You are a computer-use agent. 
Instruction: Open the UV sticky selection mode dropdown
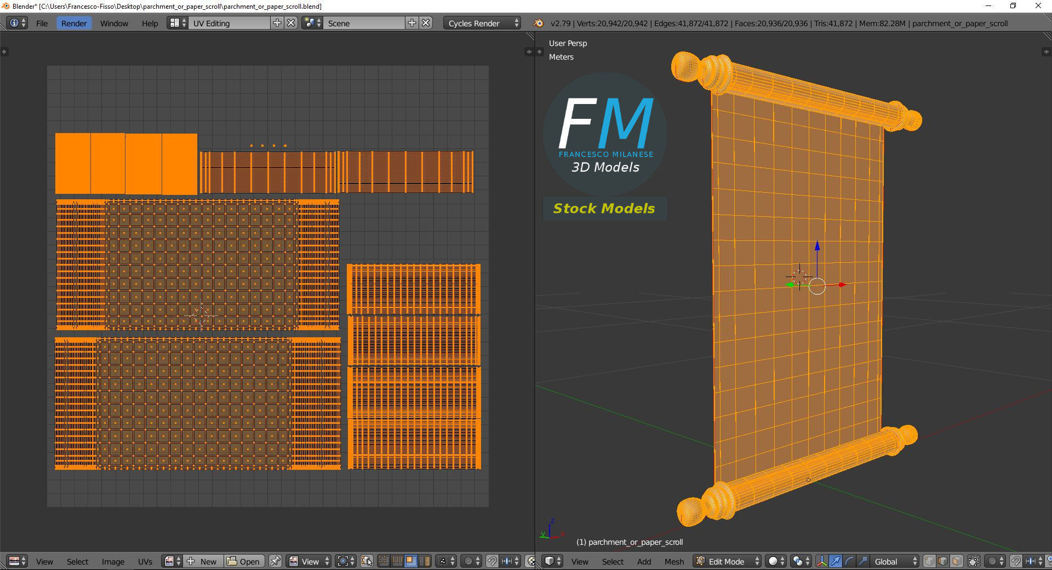[x=447, y=561]
